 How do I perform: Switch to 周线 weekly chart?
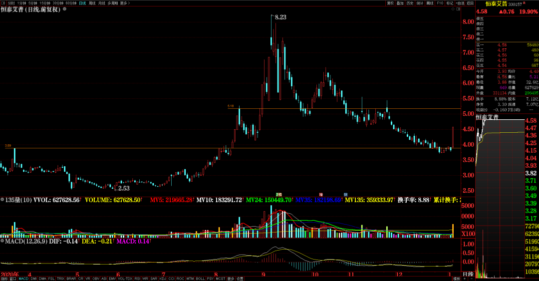pos(92,3)
